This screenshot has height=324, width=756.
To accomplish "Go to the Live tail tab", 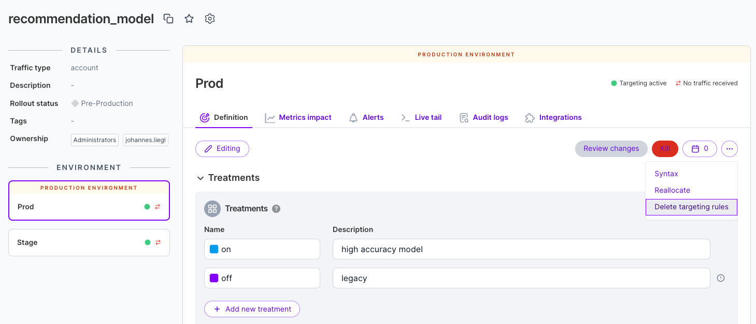I will [x=421, y=118].
